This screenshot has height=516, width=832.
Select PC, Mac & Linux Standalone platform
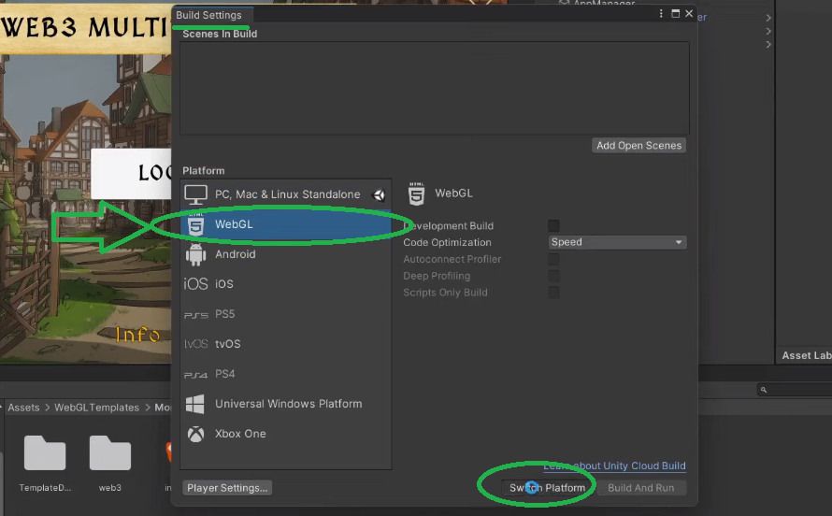pyautogui.click(x=285, y=194)
